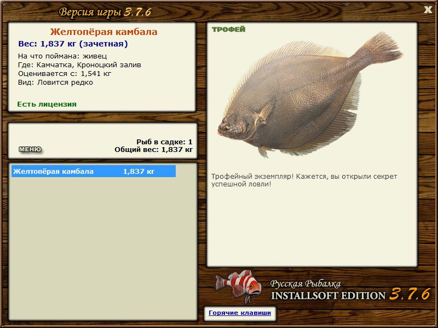Screen dimensions: 438x328
Task: Click the Вес: 1,837 кг (зачетная) line
Action: tap(73, 44)
